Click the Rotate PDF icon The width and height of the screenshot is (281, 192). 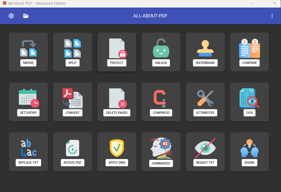tap(73, 148)
